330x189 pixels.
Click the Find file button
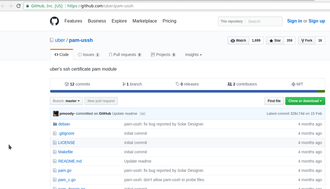274,101
